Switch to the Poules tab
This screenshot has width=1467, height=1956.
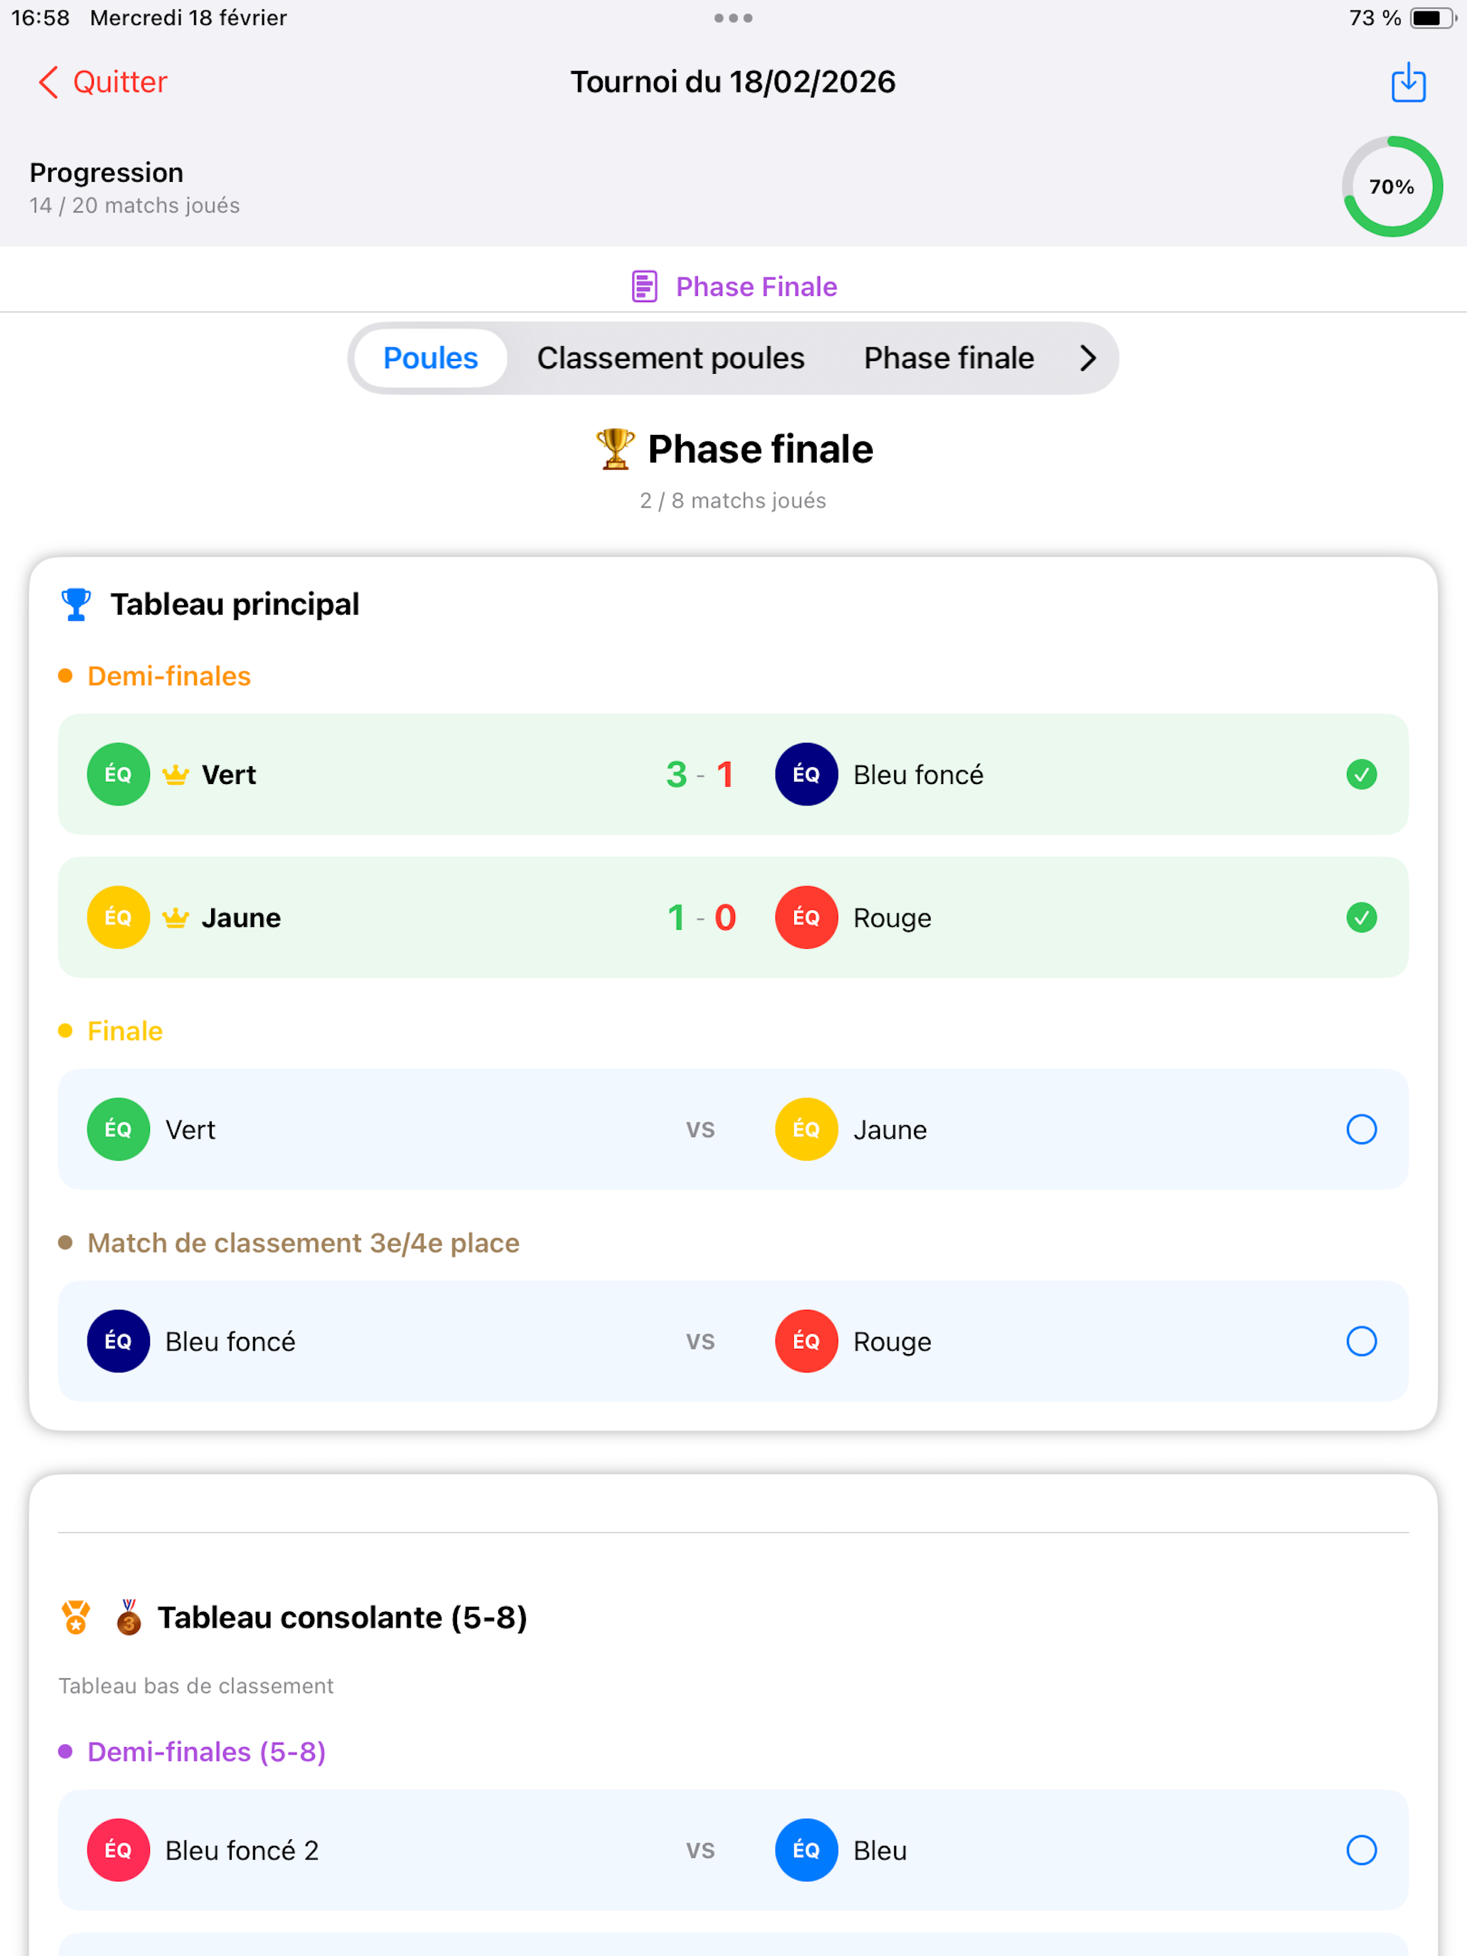coord(431,358)
